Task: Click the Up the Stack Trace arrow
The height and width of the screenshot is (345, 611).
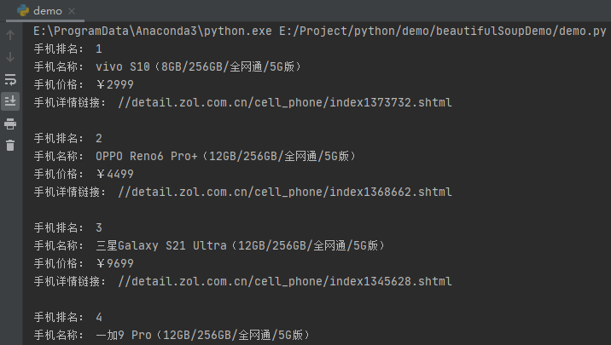Action: [x=10, y=35]
